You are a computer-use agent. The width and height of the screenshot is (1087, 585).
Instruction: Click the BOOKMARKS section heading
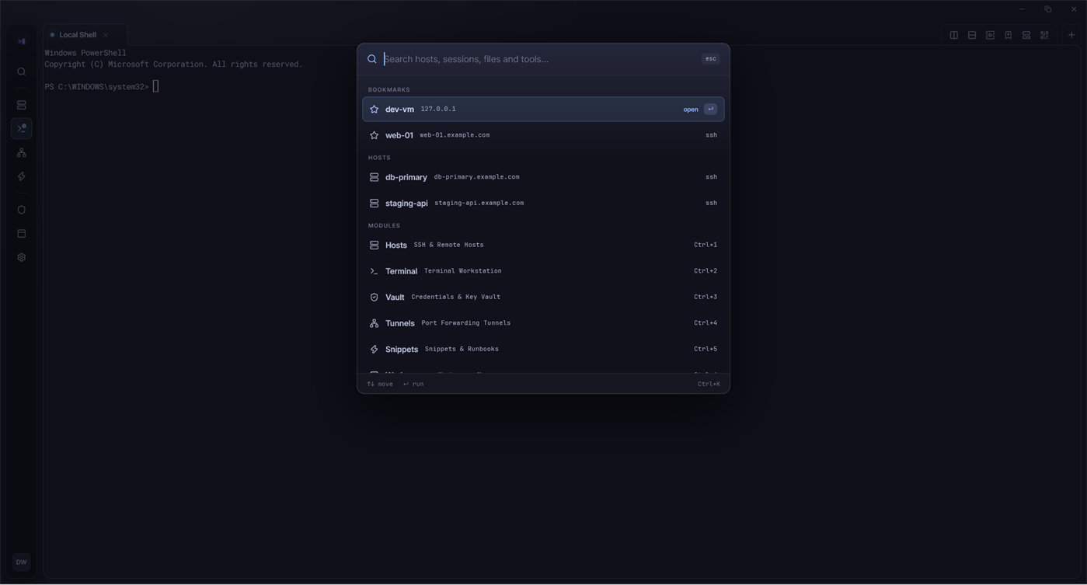389,90
